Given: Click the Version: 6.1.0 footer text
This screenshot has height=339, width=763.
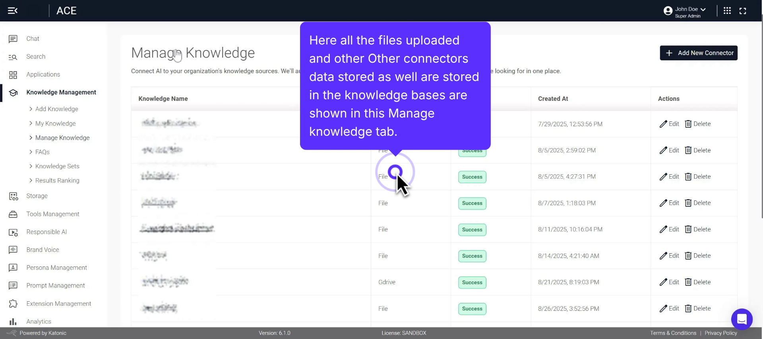Looking at the screenshot, I should click(x=275, y=333).
